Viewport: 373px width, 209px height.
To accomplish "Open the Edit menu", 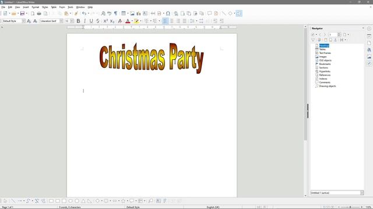I will pyautogui.click(x=10, y=8).
